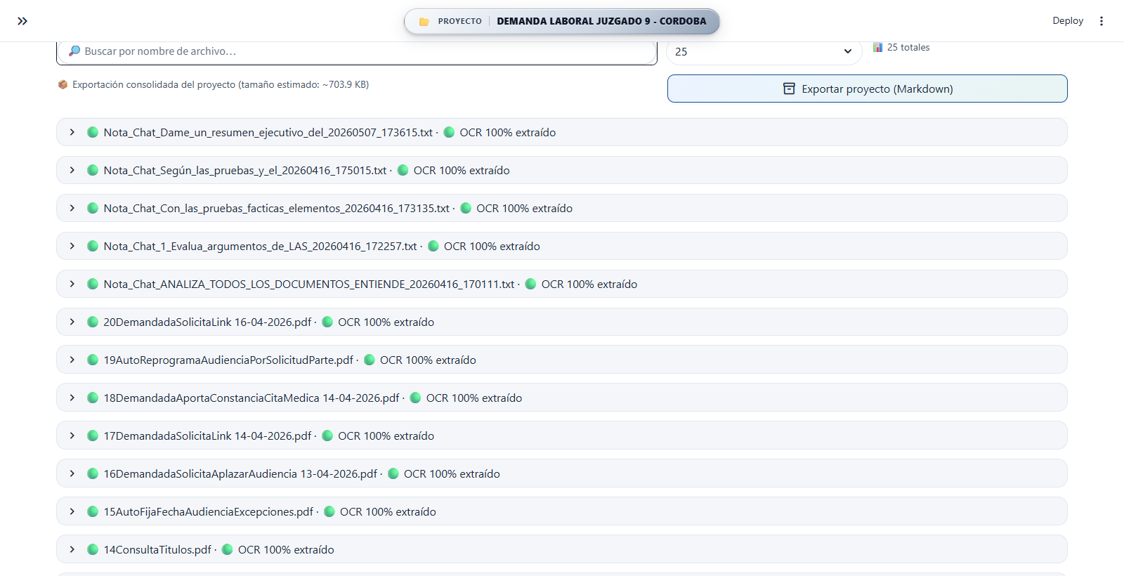Viewport: 1124px width, 576px height.
Task: Click OCR green dot on Nota_Chat_Dame_un_resumen row
Action: [x=449, y=132]
